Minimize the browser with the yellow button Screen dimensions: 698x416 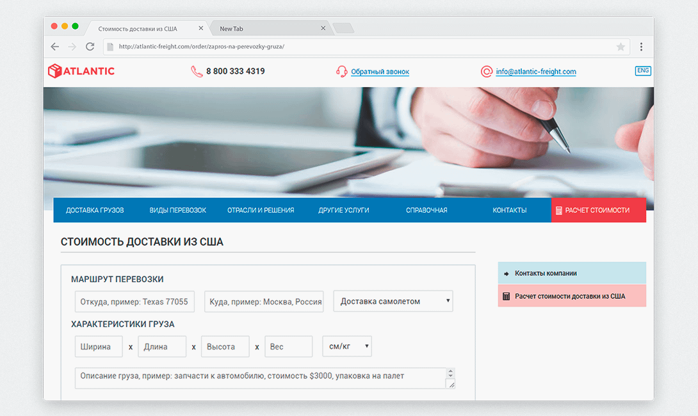click(65, 26)
